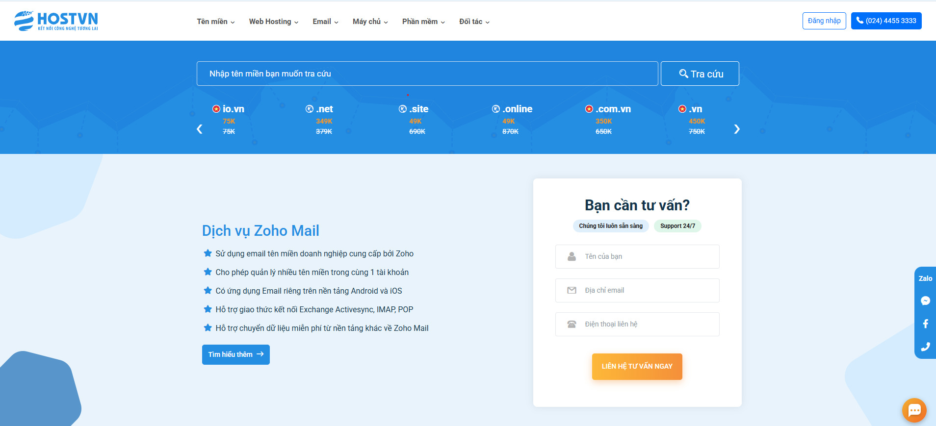Open Zalo chat from side panel
Viewport: 936px width, 426px height.
(925, 278)
